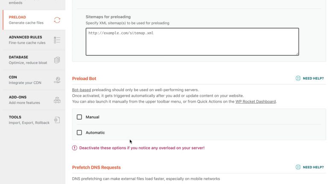Click the Tools file gear icon
The image size is (328, 184).
click(x=57, y=120)
